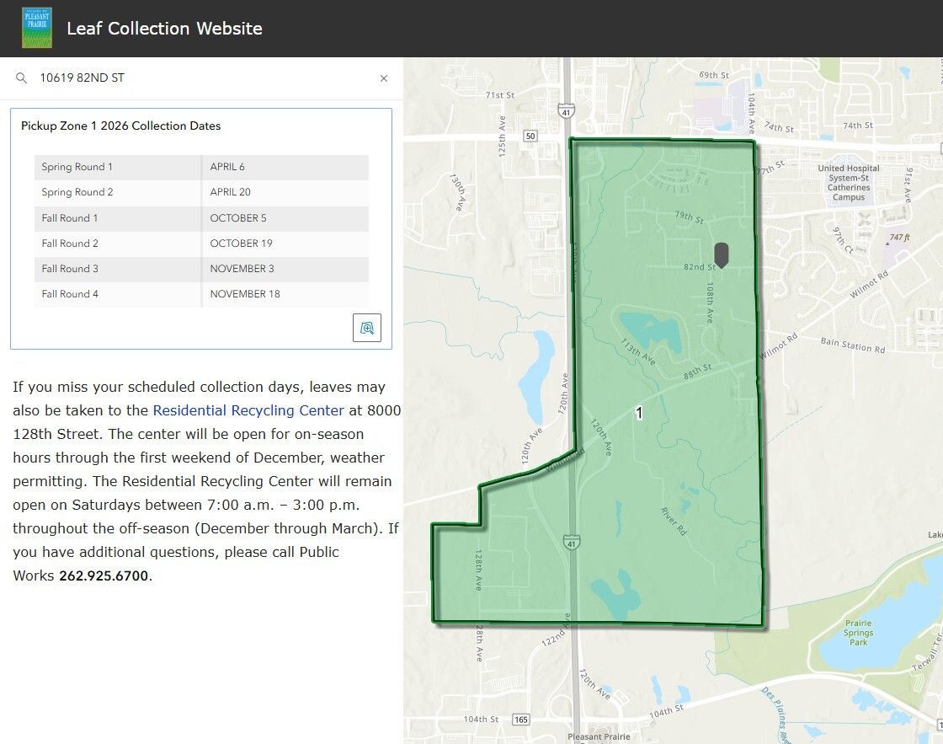Click the address search field showing 10619 82ND ST
Viewport: 943px width, 744px height.
(202, 78)
